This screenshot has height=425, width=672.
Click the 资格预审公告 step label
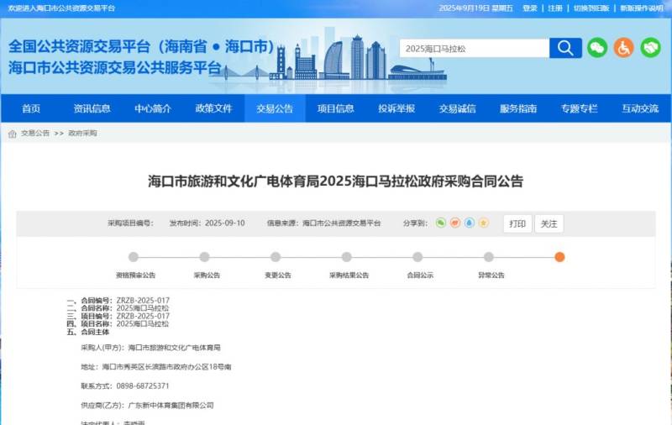pos(135,275)
